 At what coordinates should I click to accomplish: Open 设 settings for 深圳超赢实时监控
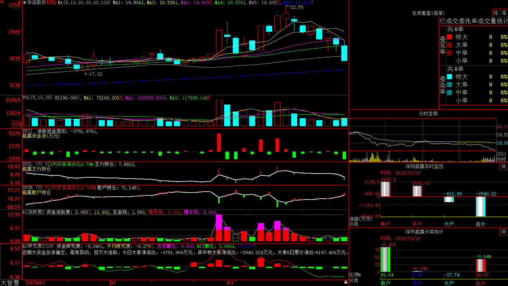coord(504,166)
